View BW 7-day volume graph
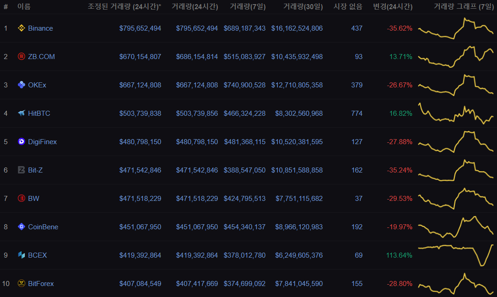497x297 pixels. click(456, 199)
